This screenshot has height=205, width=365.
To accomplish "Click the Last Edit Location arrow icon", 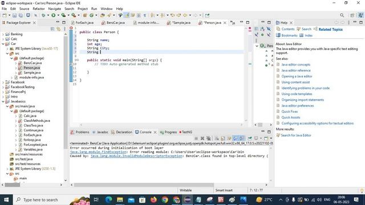I will pos(172,15).
